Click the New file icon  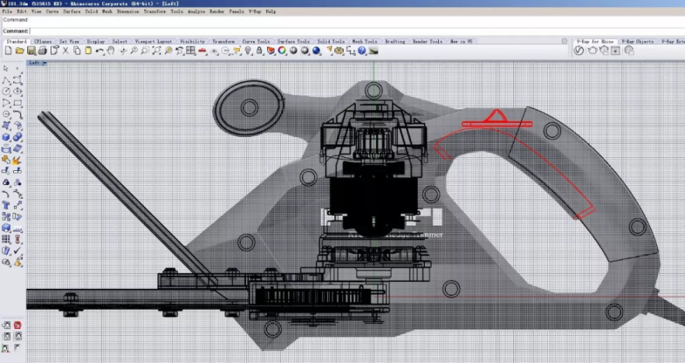[9, 51]
